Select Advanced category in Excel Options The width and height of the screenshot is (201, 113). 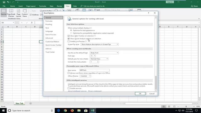click(x=49, y=38)
